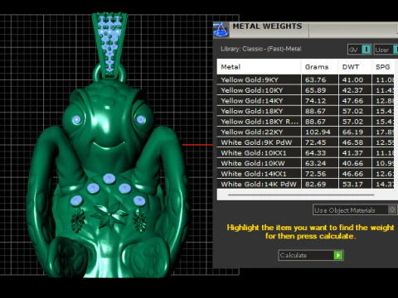398x298 pixels.
Task: Select the White Gold:10KX1 row
Action: click(305, 153)
